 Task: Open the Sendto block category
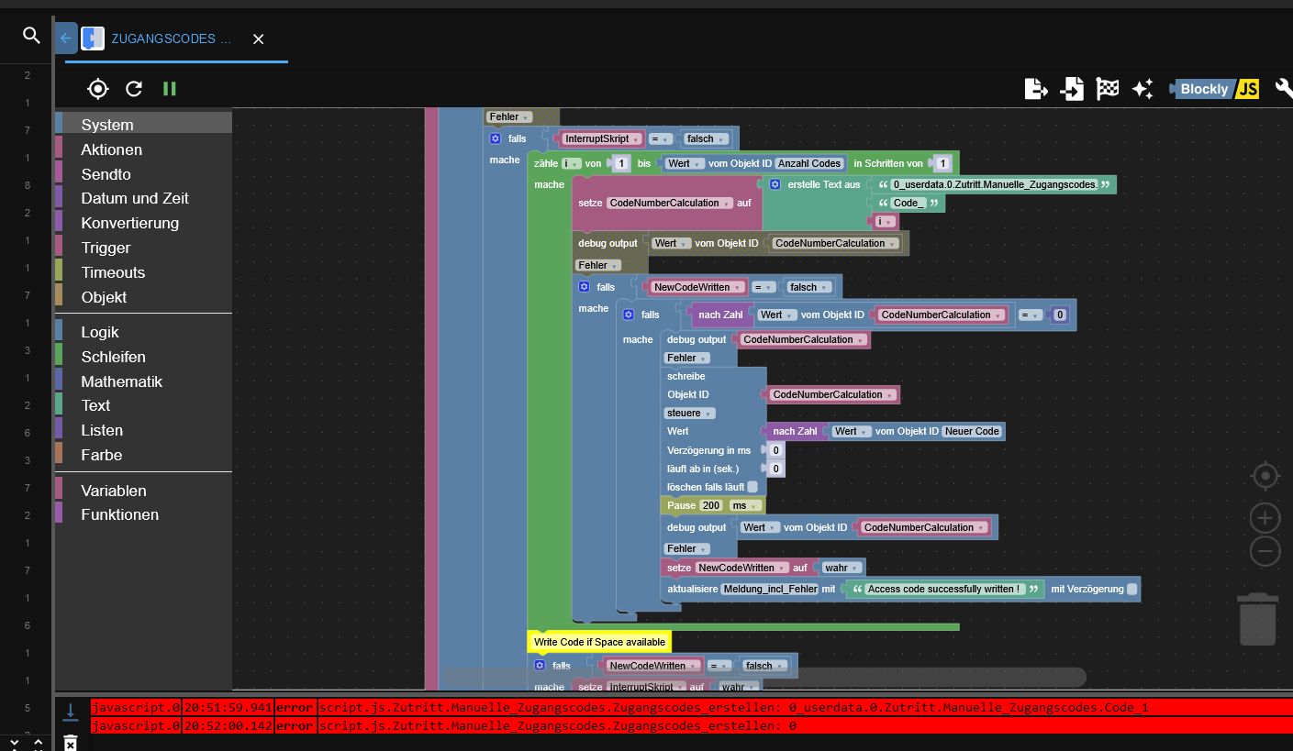click(143, 174)
